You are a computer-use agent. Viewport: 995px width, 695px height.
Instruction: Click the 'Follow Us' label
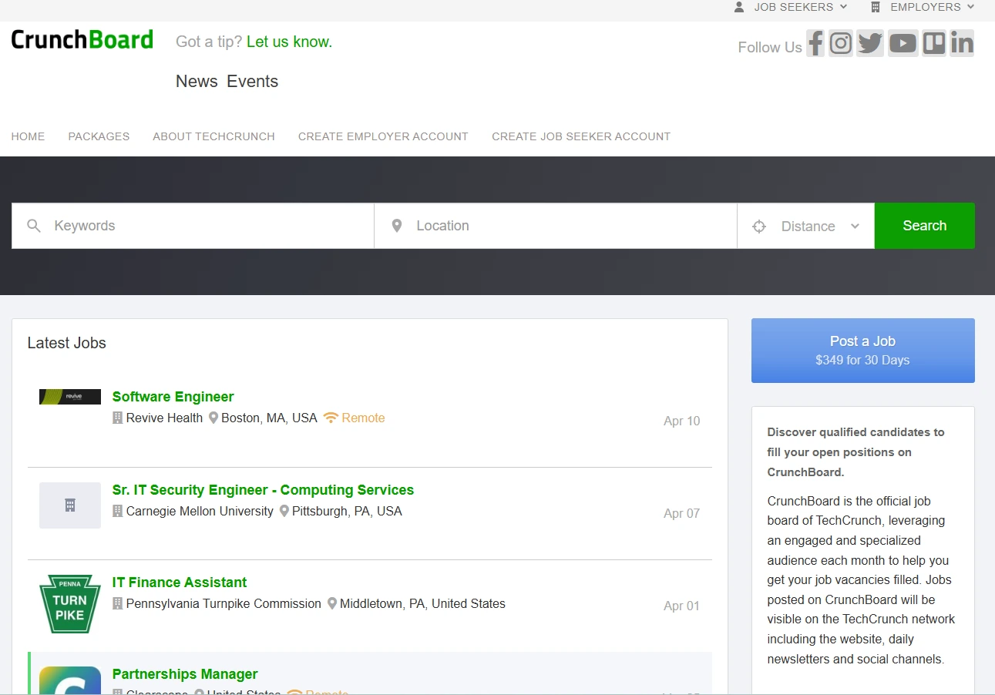click(x=770, y=47)
